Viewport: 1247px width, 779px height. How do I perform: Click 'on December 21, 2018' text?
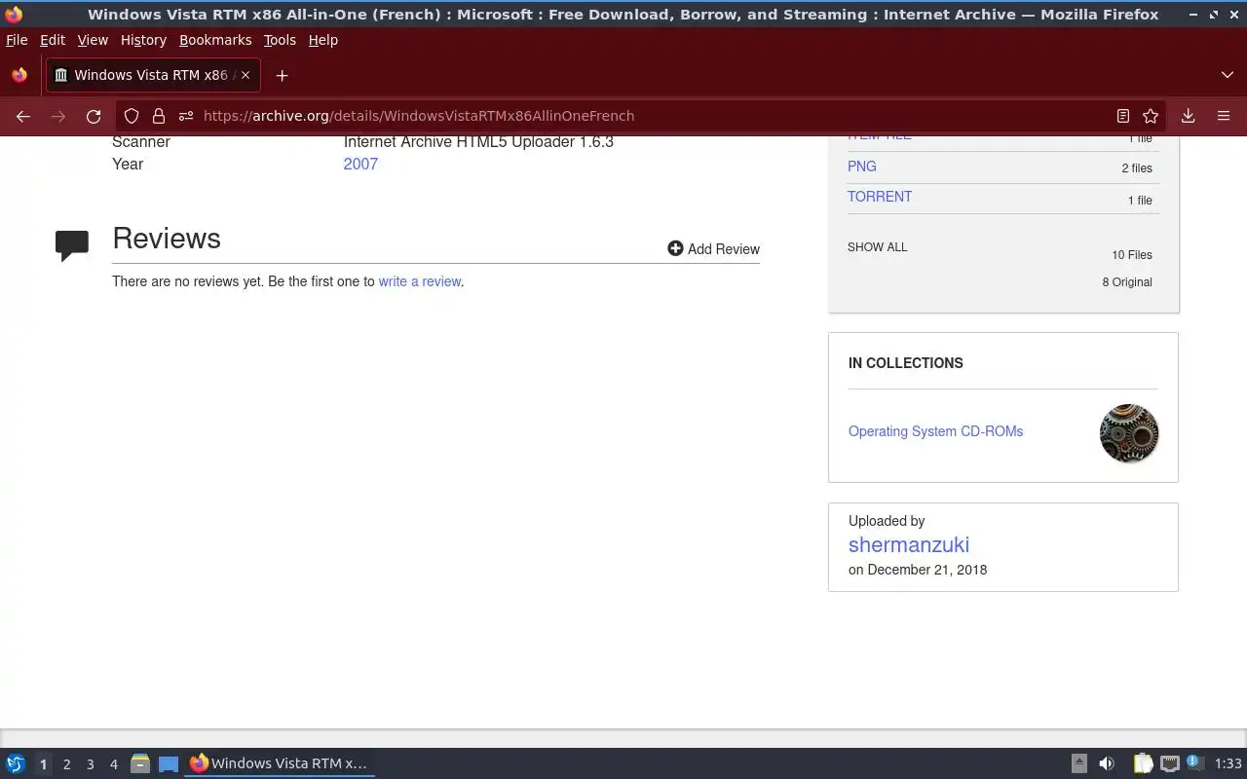918,570
